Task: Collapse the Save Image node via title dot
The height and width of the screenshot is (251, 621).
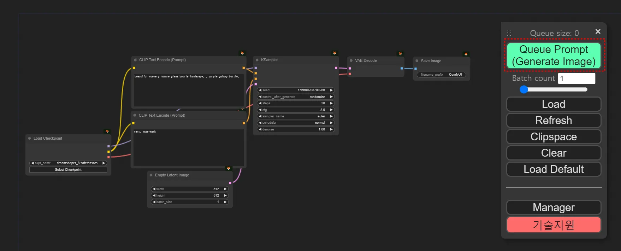Action: pos(417,61)
